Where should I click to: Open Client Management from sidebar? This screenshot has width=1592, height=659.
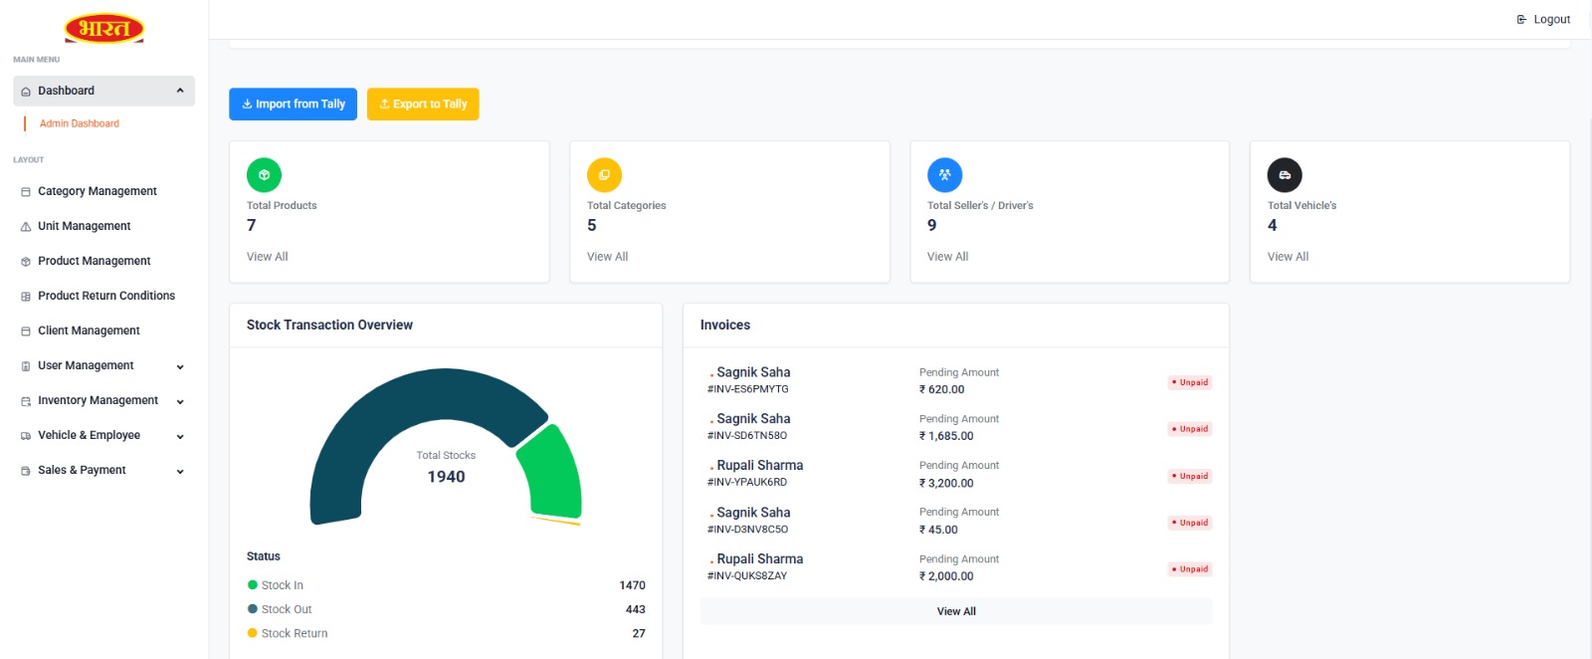pos(89,330)
